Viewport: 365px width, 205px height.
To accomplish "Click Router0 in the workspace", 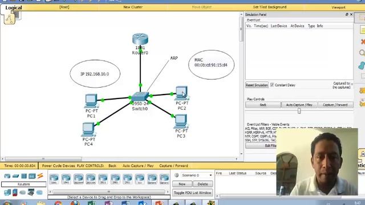I will pyautogui.click(x=140, y=39).
